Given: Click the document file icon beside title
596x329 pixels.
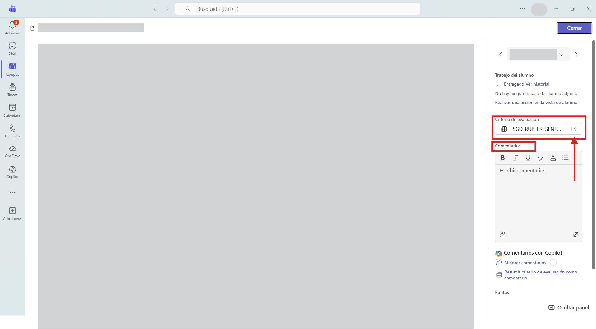Looking at the screenshot, I should [x=32, y=28].
